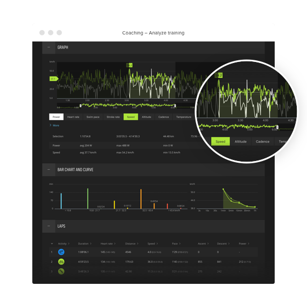Enable the Cadence graph series
This screenshot has width=307, height=307.
[164, 117]
